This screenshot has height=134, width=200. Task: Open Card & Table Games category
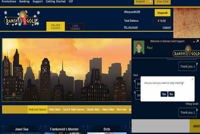pyautogui.click(x=73, y=109)
